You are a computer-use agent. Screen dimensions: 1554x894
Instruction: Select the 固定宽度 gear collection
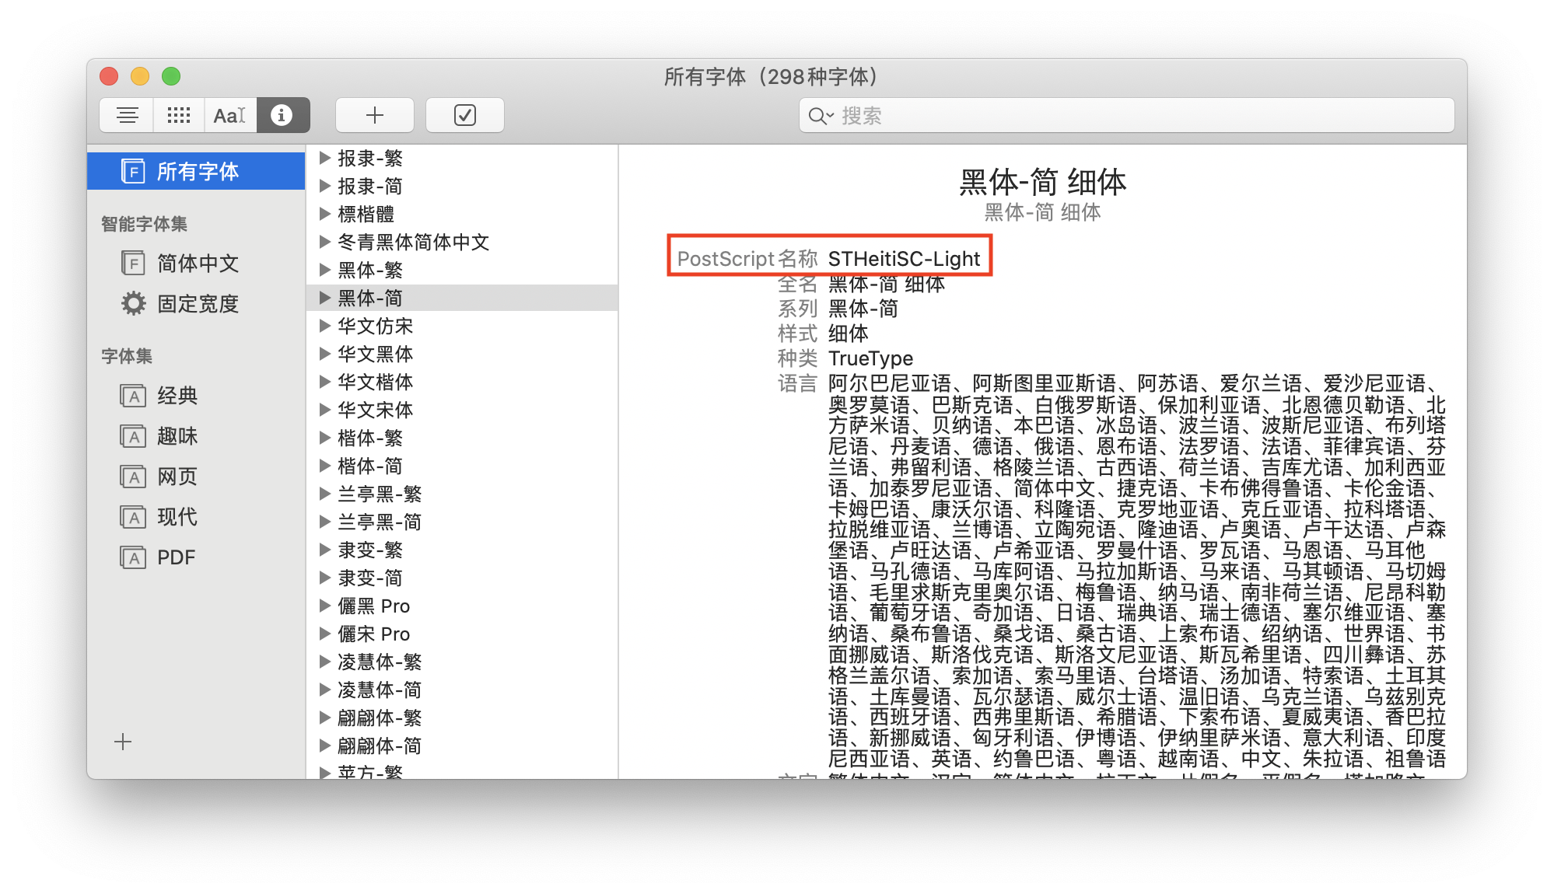pyautogui.click(x=197, y=304)
